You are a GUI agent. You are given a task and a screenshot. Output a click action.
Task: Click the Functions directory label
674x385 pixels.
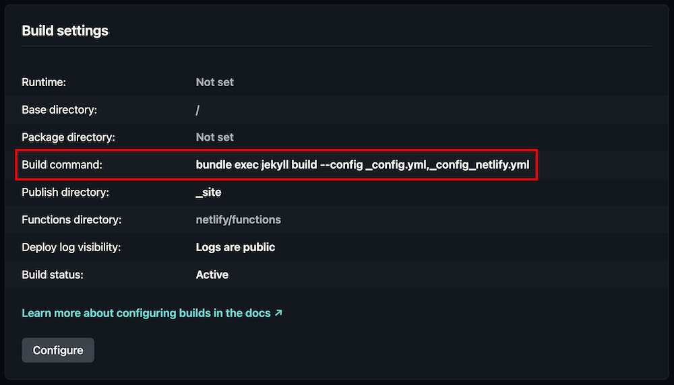(x=71, y=220)
